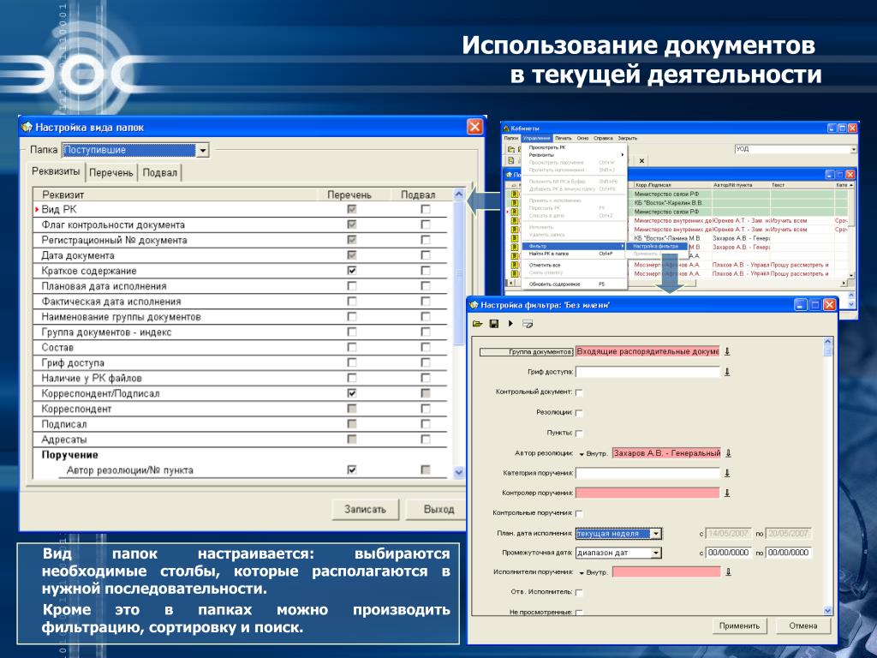Open the Печать menu

click(x=564, y=138)
